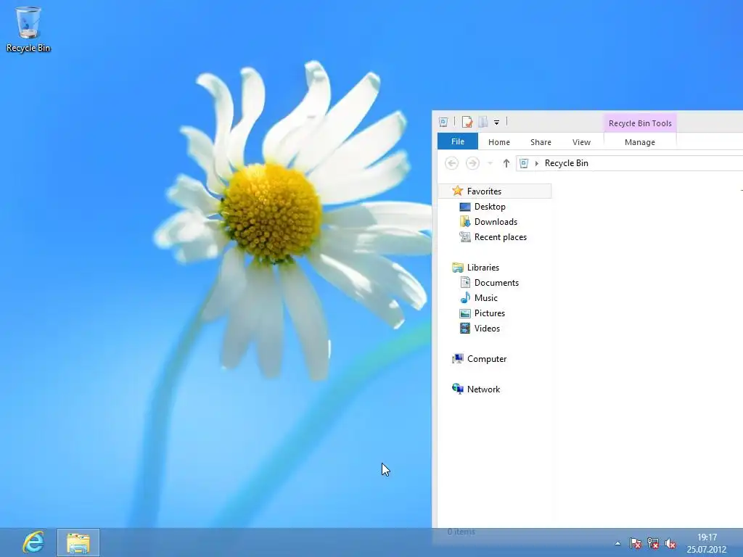743x557 pixels.
Task: Switch to the Share ribbon tab
Action: 541,142
